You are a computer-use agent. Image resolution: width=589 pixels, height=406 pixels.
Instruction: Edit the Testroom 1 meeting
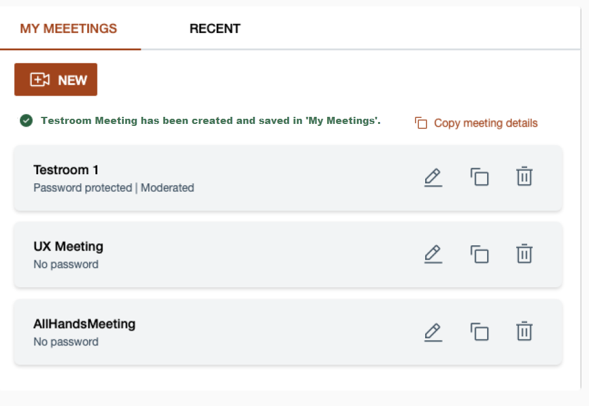pos(433,177)
